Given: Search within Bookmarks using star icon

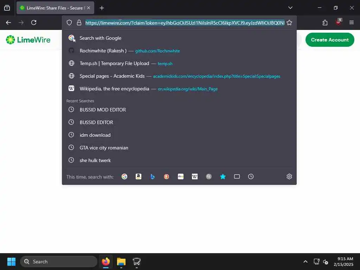Looking at the screenshot, I should coord(223,176).
